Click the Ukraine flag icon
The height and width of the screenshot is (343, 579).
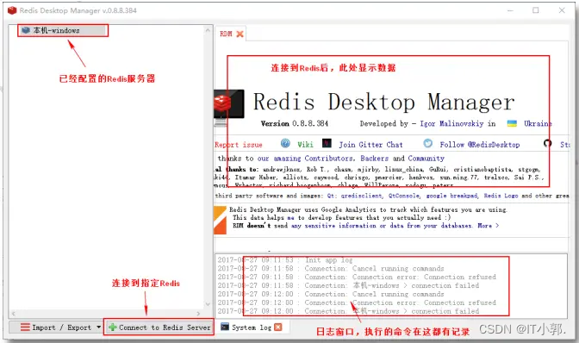pyautogui.click(x=512, y=124)
